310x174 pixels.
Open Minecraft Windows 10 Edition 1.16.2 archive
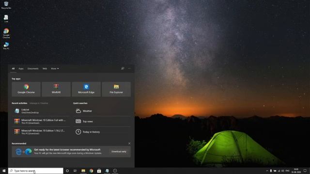(41, 132)
